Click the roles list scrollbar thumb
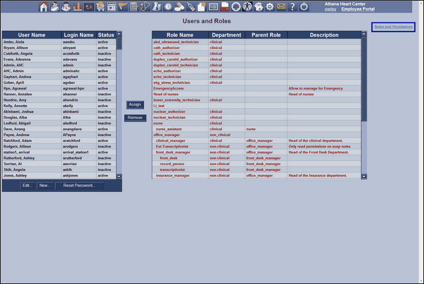The image size is (424, 284). coord(364,79)
